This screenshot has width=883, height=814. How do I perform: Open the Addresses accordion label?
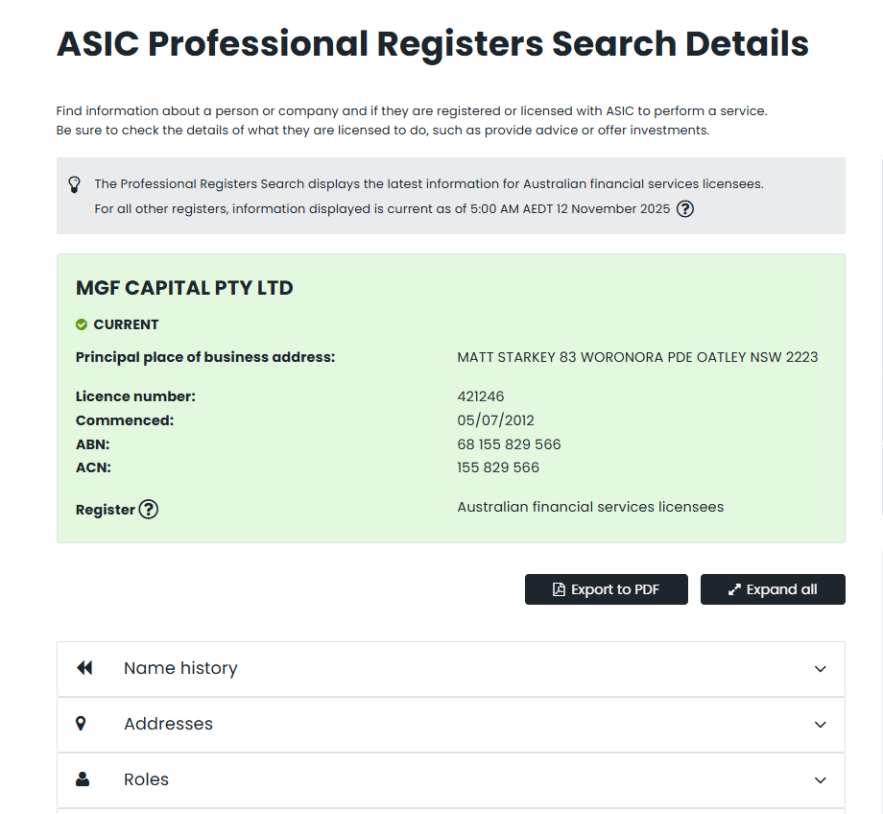[168, 724]
